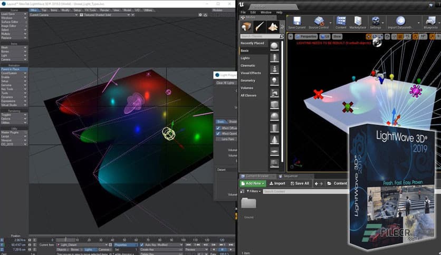Open the Textured Shaded Solid dropdown
The width and height of the screenshot is (441, 255).
pyautogui.click(x=104, y=15)
